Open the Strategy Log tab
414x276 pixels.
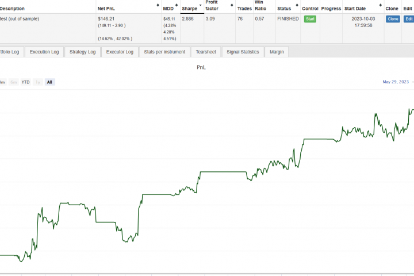pyautogui.click(x=82, y=52)
